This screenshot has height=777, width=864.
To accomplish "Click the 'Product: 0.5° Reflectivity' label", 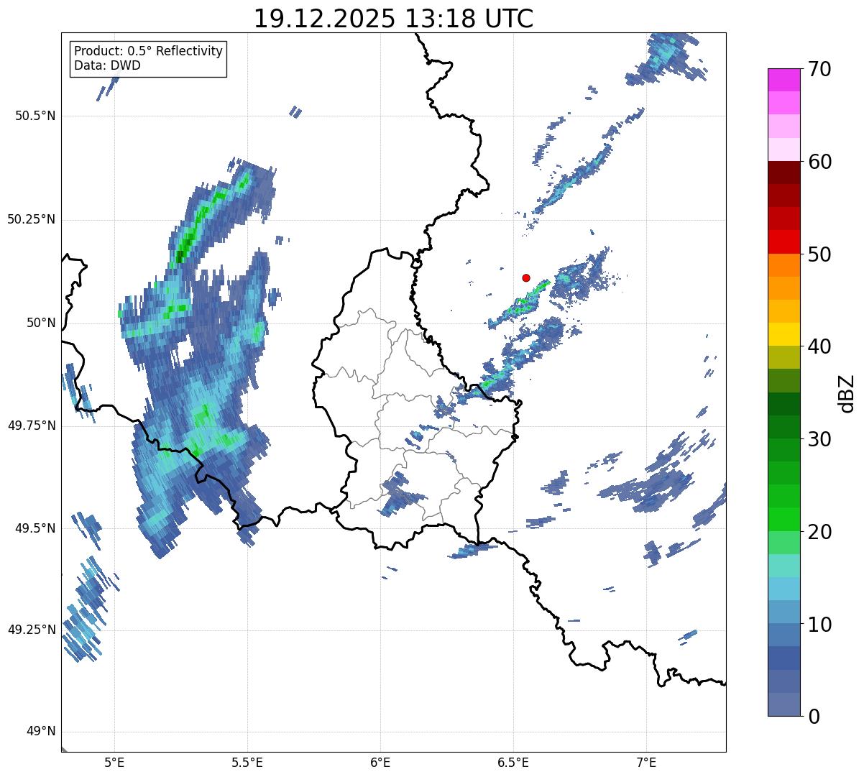I will (x=148, y=52).
